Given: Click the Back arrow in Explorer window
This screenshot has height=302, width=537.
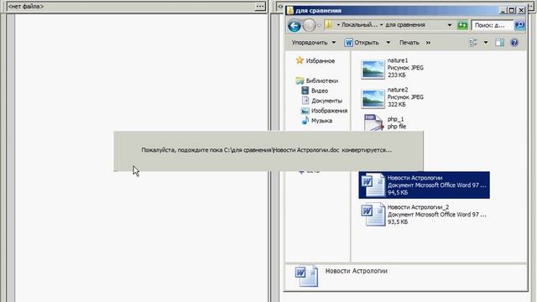Looking at the screenshot, I should 295,26.
